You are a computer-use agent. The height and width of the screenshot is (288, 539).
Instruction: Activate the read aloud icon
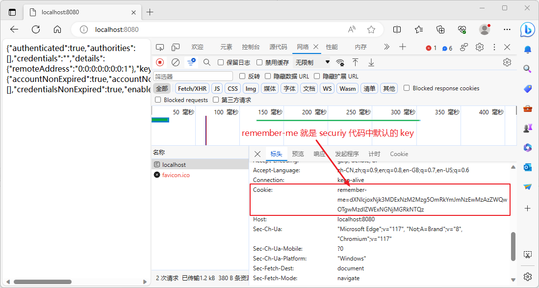(351, 29)
